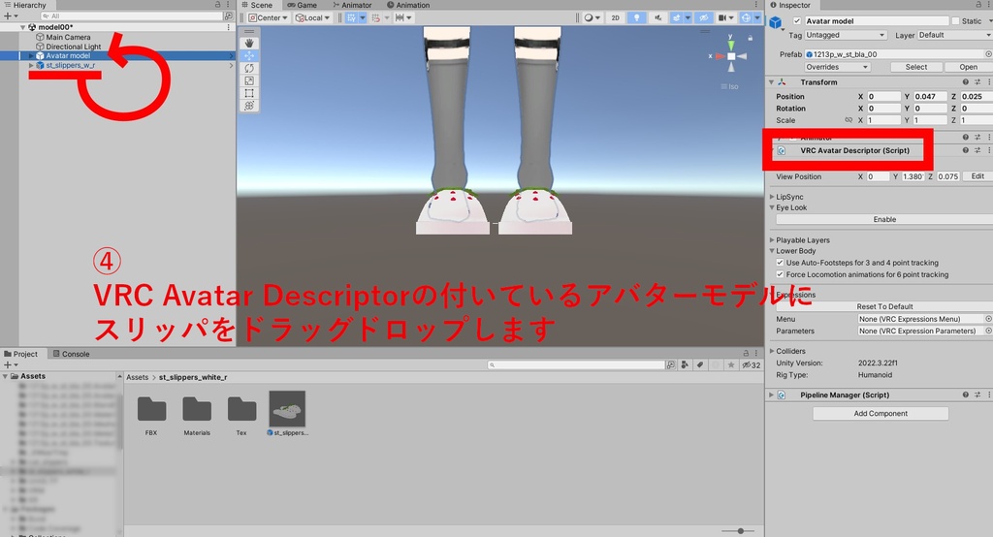The height and width of the screenshot is (537, 993).
Task: Click Position Y field 0.047
Action: click(x=930, y=97)
